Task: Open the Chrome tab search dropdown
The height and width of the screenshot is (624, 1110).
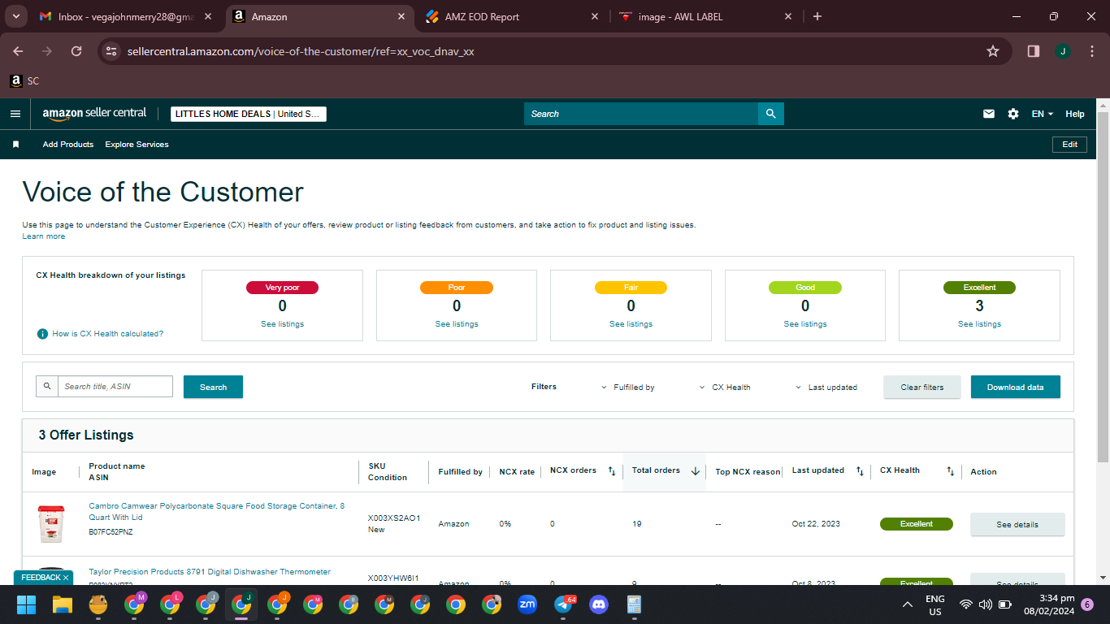Action: (16, 16)
